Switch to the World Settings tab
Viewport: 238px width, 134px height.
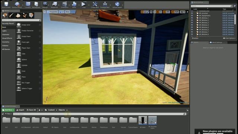pyautogui.click(x=217, y=42)
